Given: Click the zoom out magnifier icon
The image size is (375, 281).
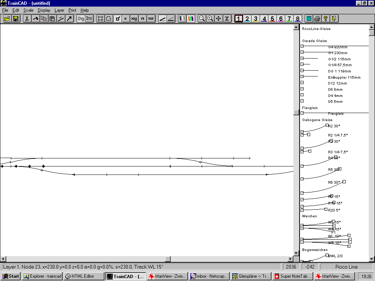Looking at the screenshot, I should pyautogui.click(x=202, y=19).
